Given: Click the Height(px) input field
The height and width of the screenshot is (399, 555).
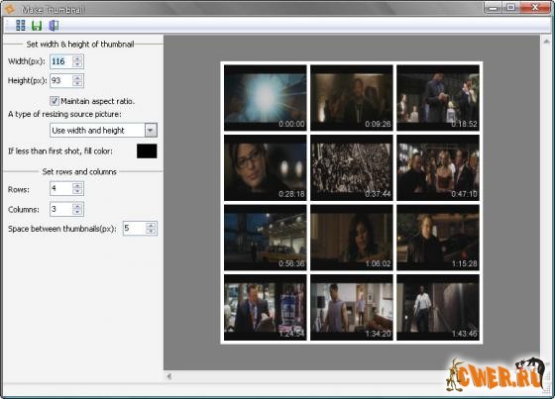Looking at the screenshot, I should pos(61,80).
